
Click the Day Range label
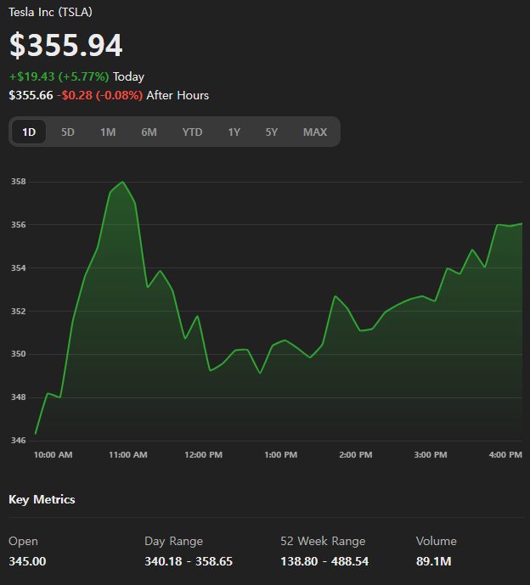173,542
